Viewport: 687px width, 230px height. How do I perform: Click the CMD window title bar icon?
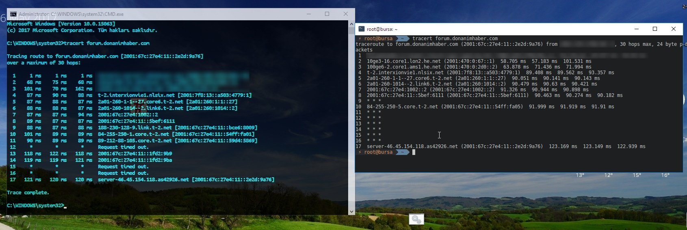[x=13, y=14]
